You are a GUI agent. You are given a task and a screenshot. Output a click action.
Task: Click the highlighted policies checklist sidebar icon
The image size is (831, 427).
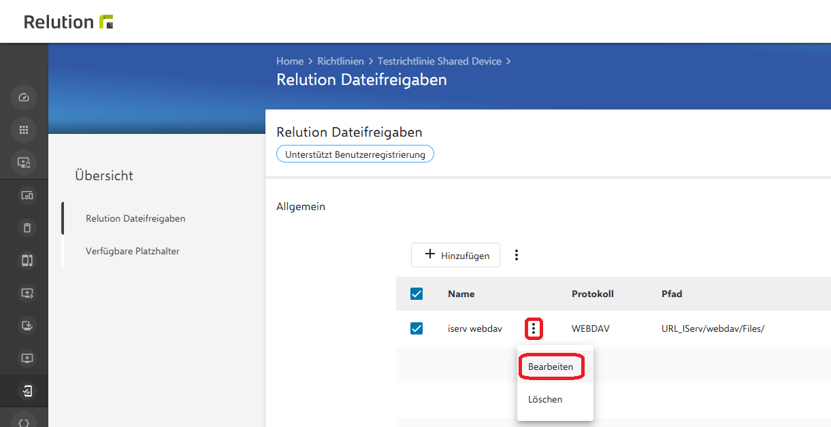point(27,391)
